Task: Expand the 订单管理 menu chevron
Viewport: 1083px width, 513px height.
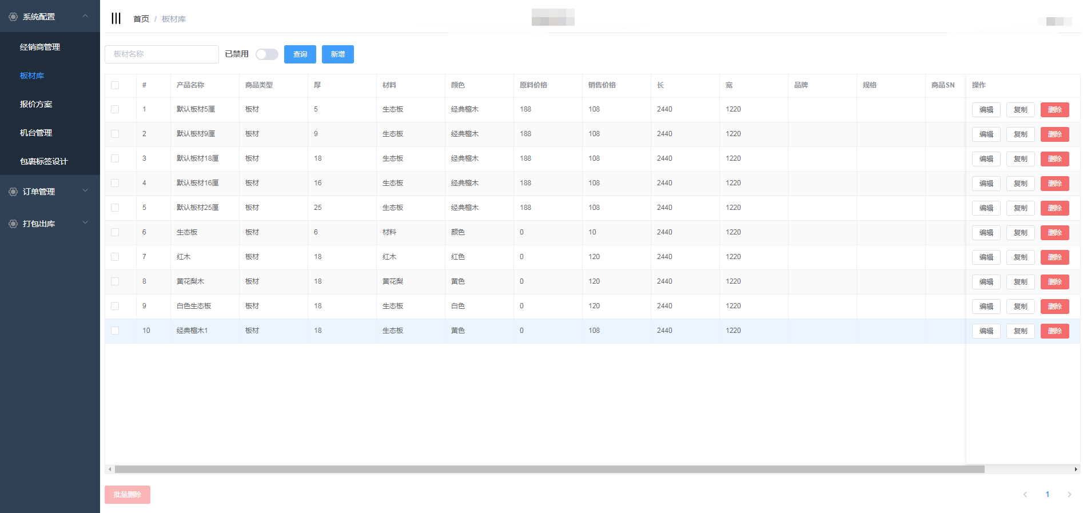Action: click(x=85, y=191)
